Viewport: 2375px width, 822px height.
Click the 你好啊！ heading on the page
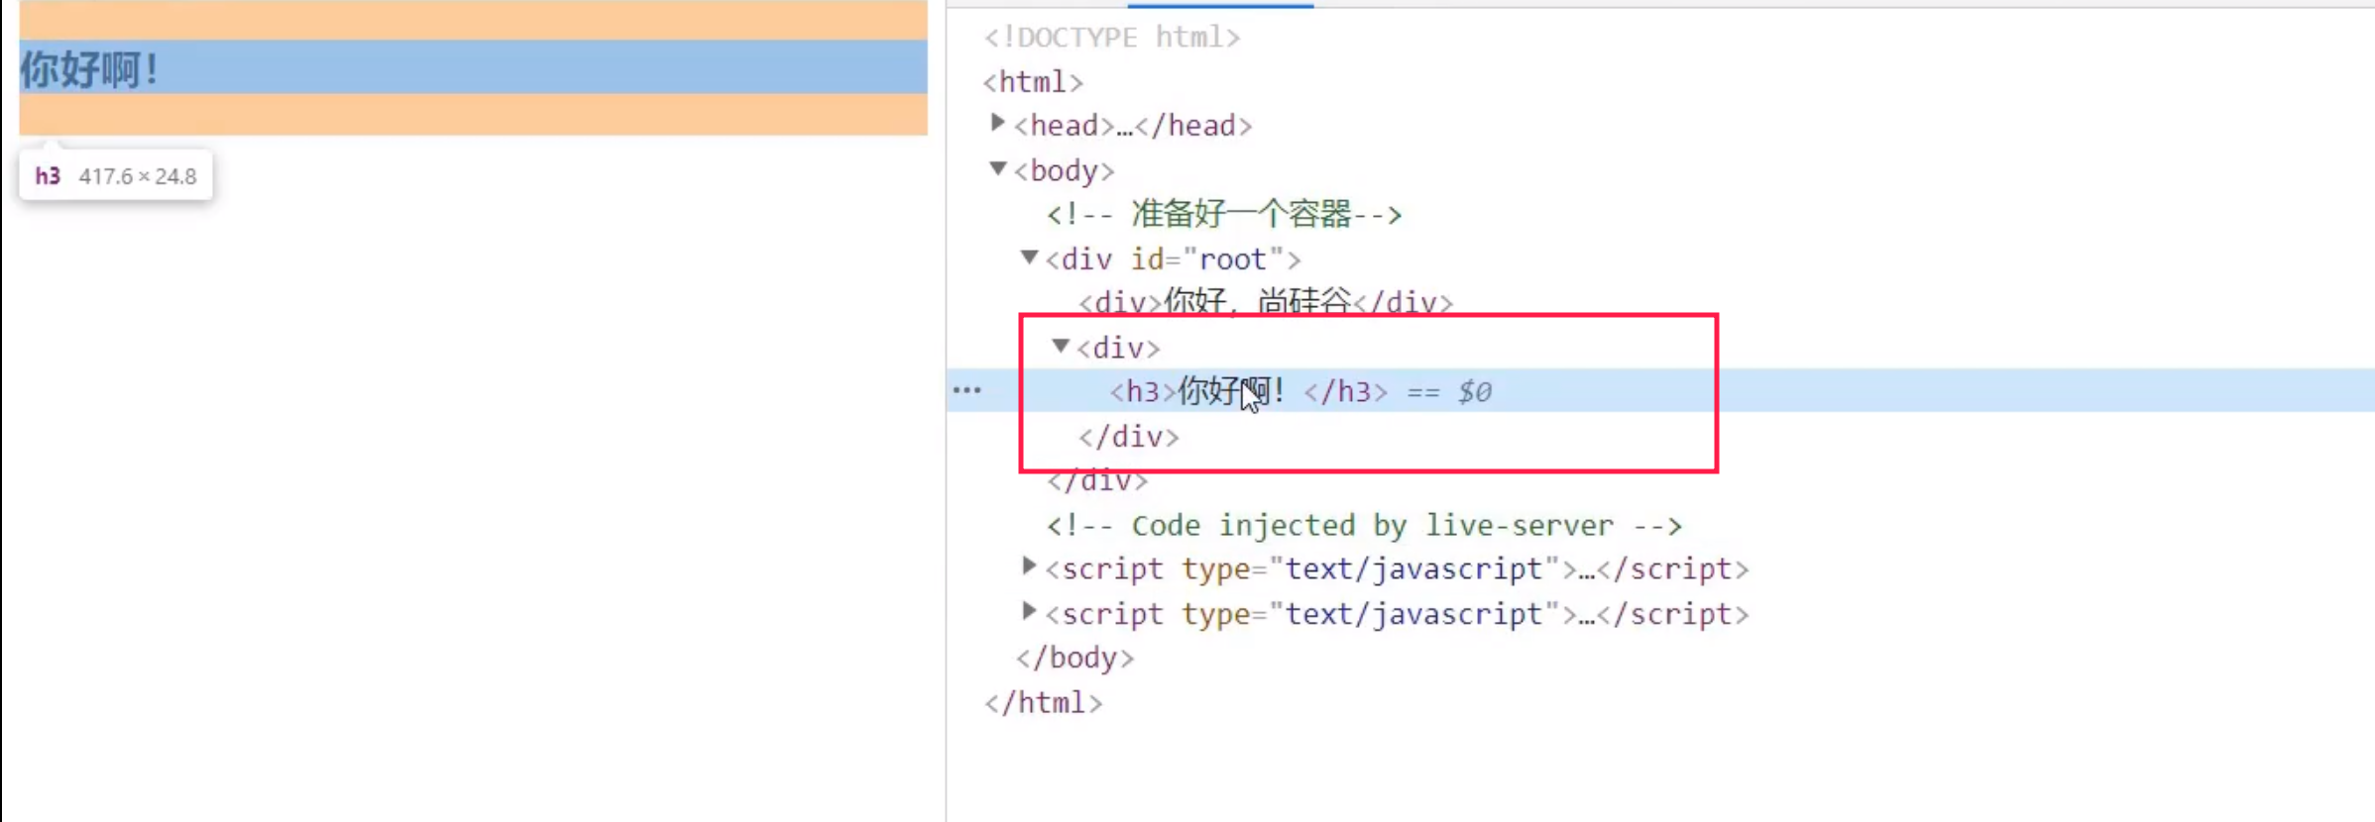(x=89, y=69)
